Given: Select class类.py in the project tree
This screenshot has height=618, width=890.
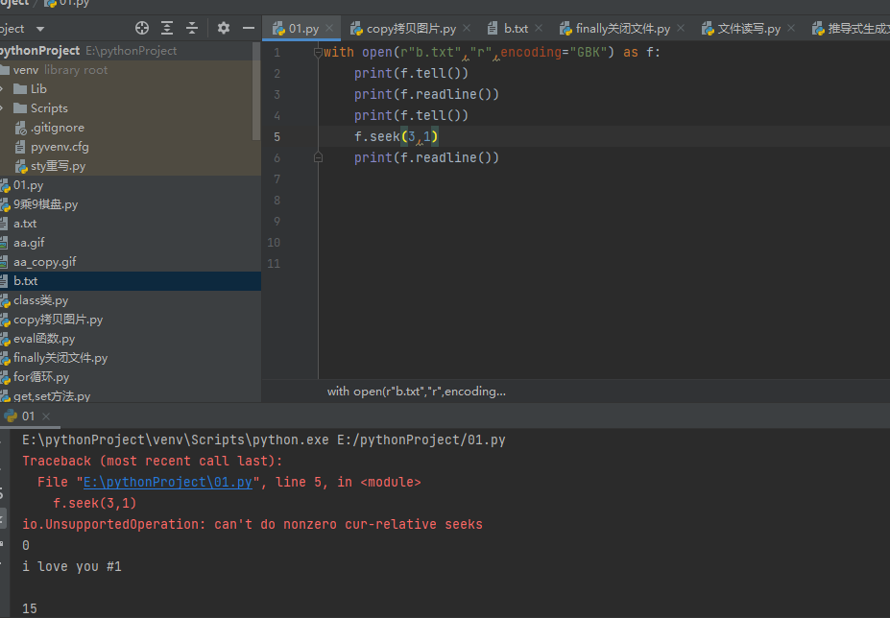Looking at the screenshot, I should pos(131,300).
